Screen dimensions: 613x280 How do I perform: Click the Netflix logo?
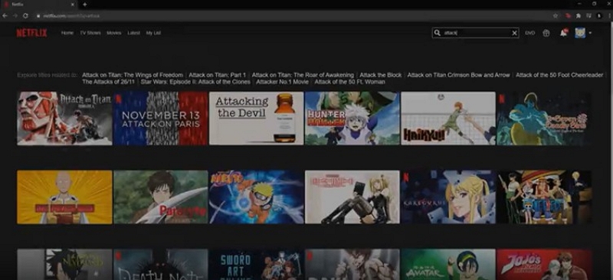click(x=31, y=33)
